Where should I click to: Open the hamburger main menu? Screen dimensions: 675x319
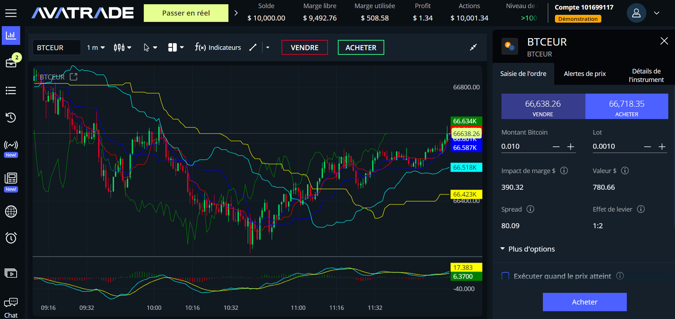[x=11, y=13]
